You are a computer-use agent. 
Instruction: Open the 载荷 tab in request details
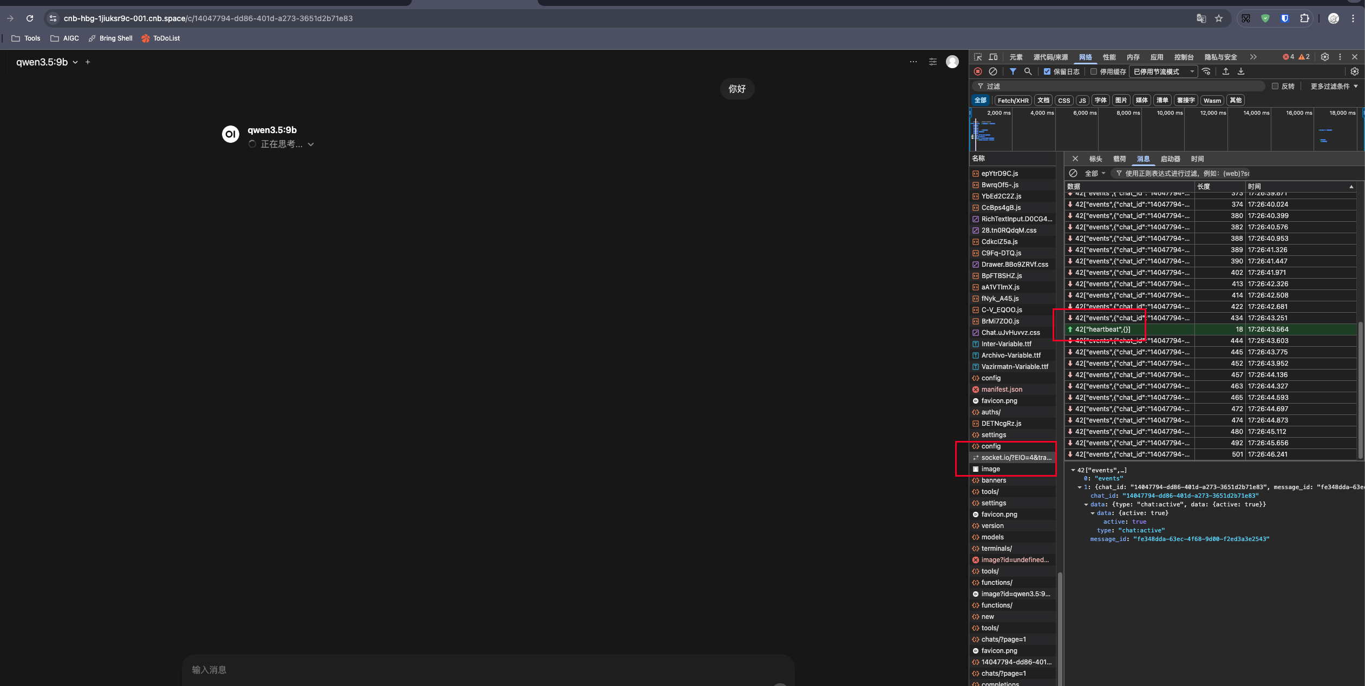click(x=1119, y=159)
